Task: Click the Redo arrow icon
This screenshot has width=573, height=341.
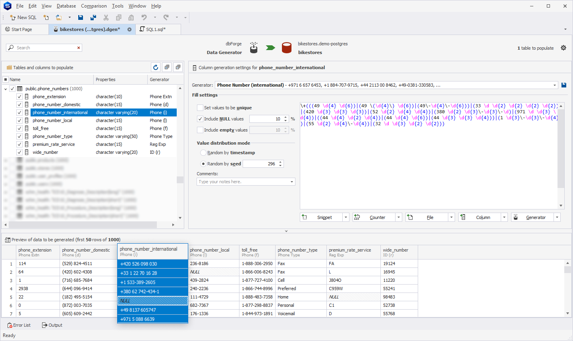Action: (166, 17)
